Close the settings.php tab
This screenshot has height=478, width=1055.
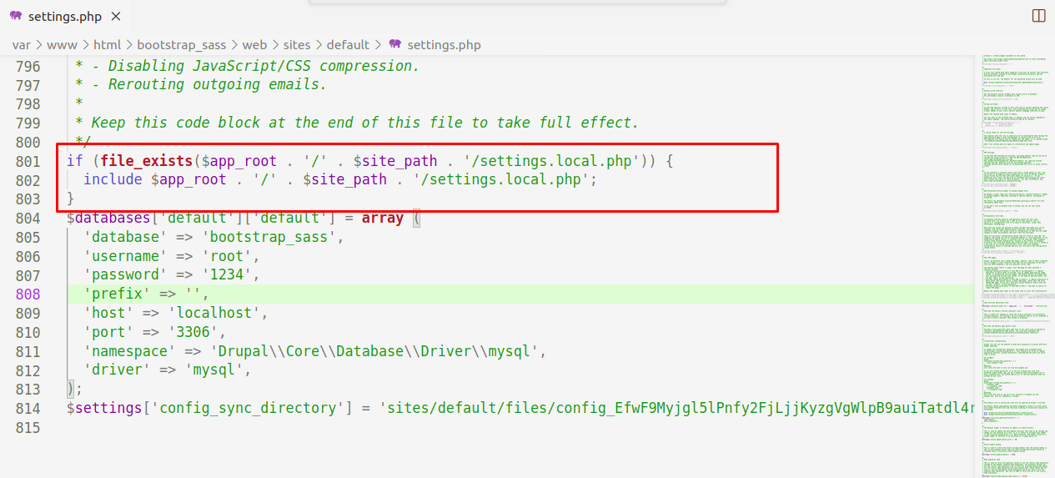(114, 16)
